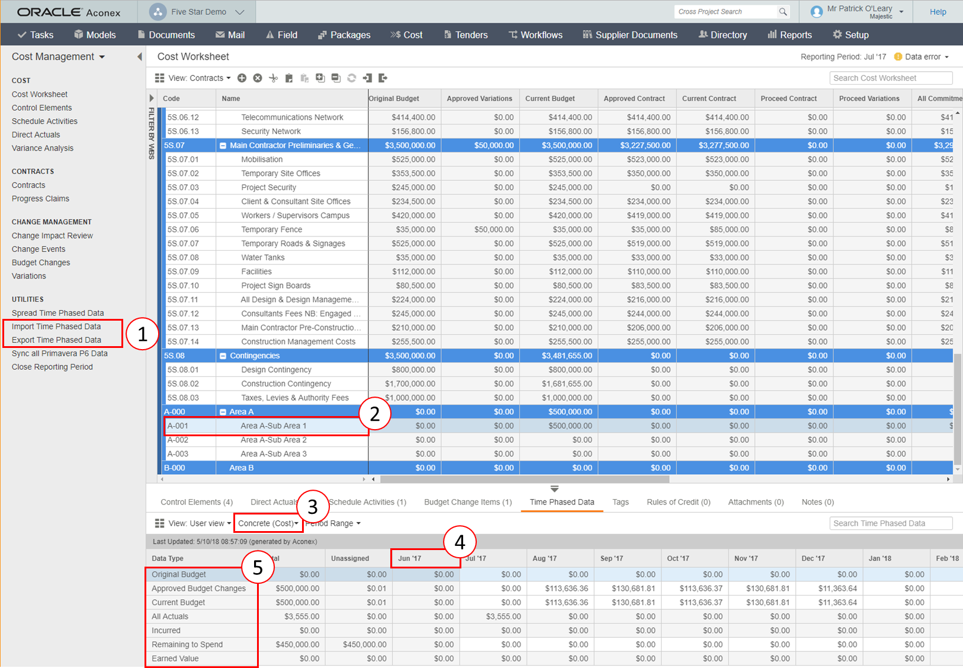
Task: Switch to Rules of Credit (0) tab
Action: click(679, 502)
